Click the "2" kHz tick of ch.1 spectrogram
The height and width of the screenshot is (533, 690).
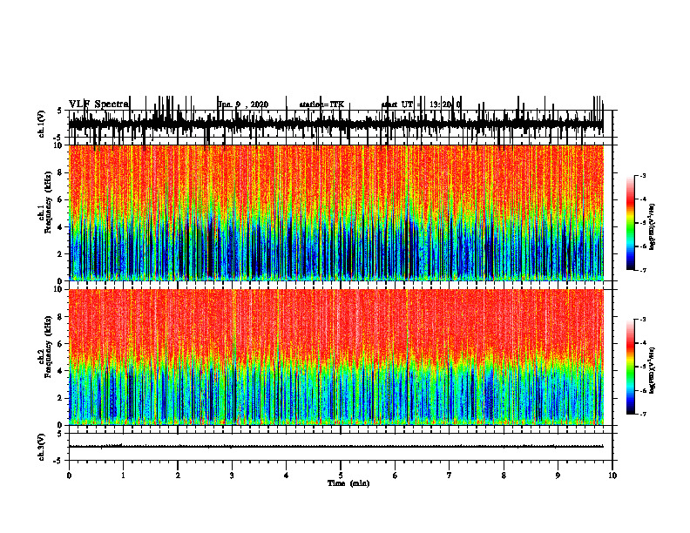tap(60, 254)
